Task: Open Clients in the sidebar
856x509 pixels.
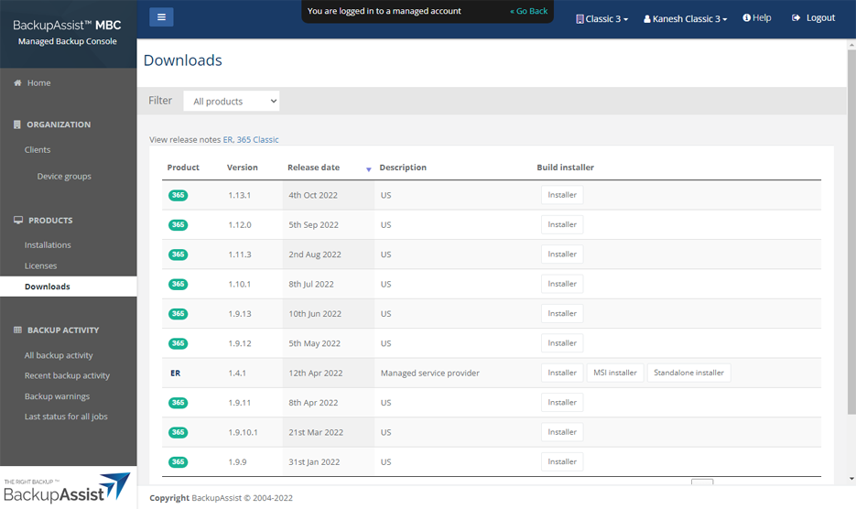Action: click(38, 149)
